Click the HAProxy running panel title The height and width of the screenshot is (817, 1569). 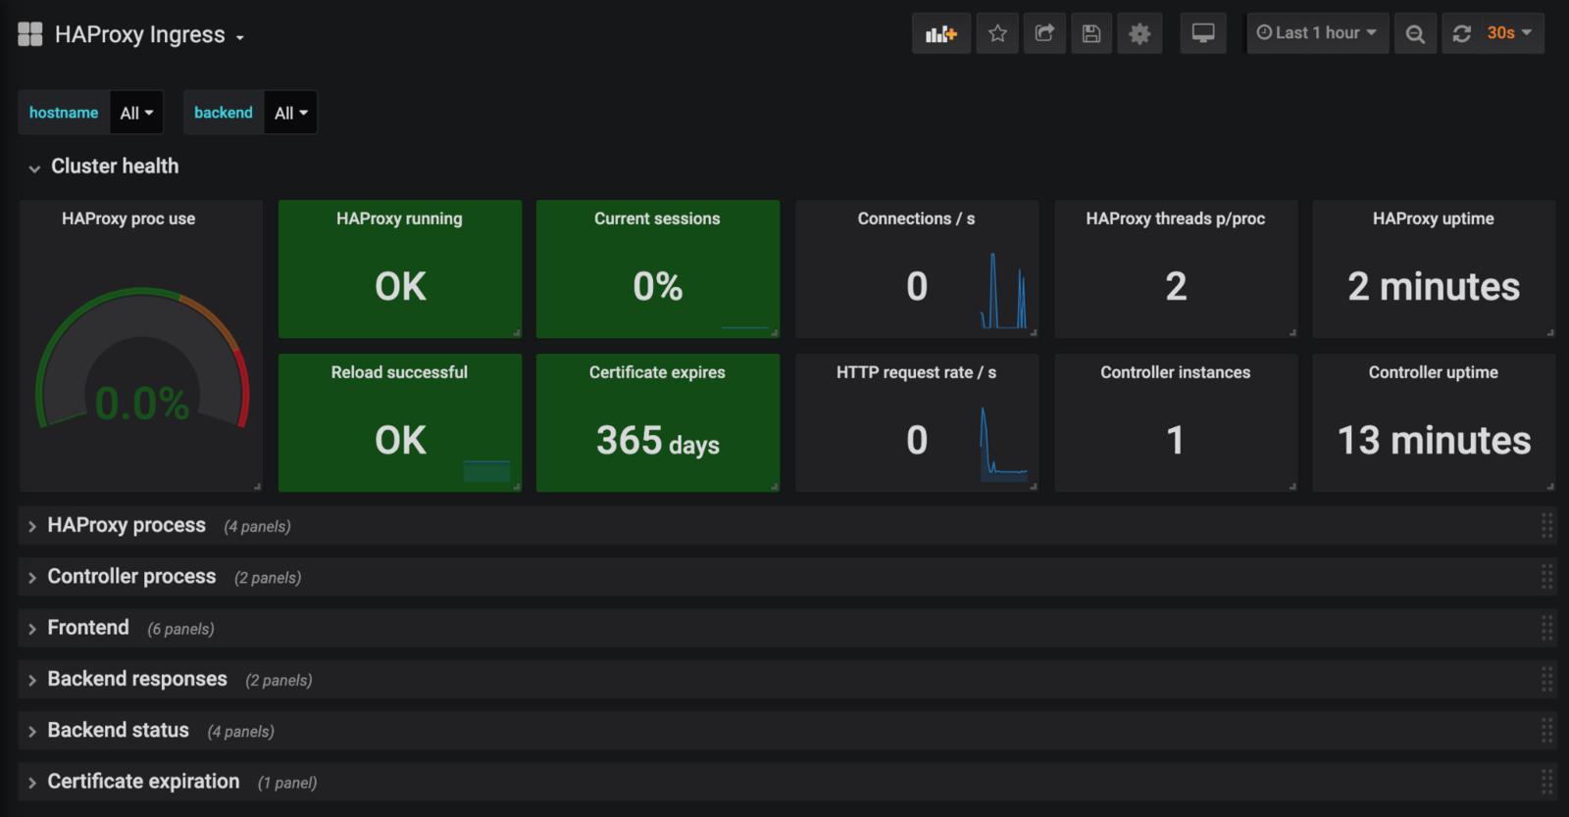pyautogui.click(x=399, y=218)
